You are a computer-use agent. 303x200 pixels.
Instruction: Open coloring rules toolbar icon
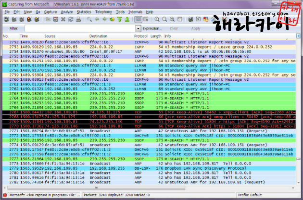pyautogui.click(x=206, y=19)
